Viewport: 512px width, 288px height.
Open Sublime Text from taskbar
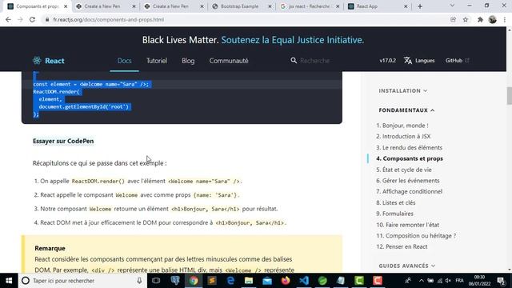pos(212,281)
